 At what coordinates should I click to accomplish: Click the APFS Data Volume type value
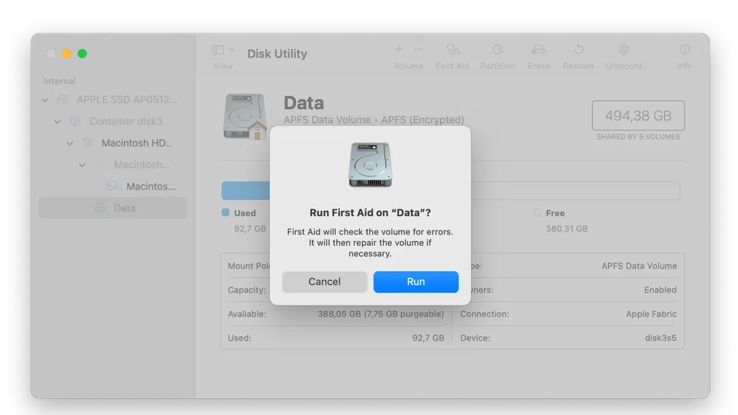click(x=639, y=266)
